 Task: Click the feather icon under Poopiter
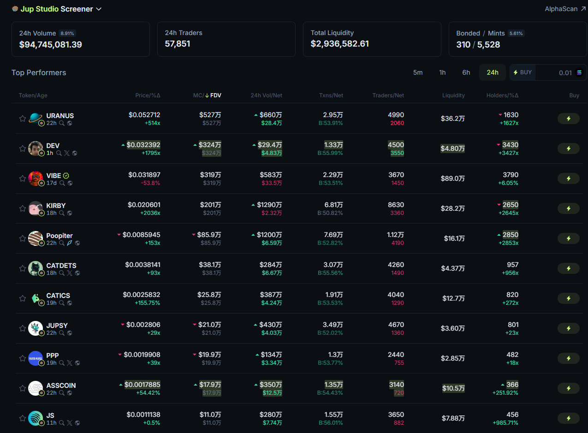pos(70,243)
